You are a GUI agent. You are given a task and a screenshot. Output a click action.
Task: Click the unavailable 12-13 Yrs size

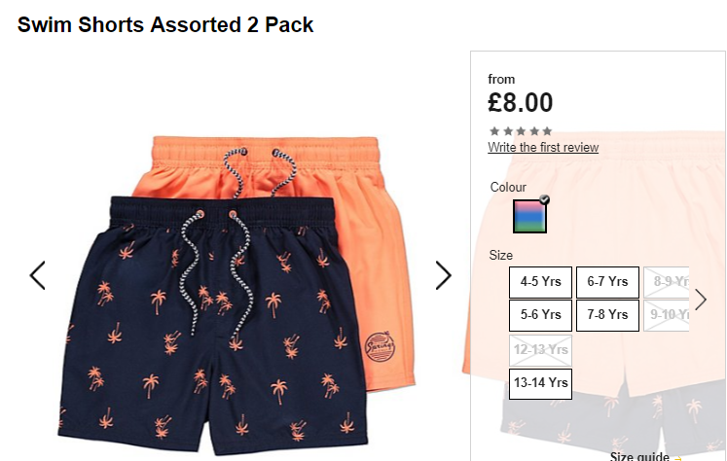tap(540, 350)
